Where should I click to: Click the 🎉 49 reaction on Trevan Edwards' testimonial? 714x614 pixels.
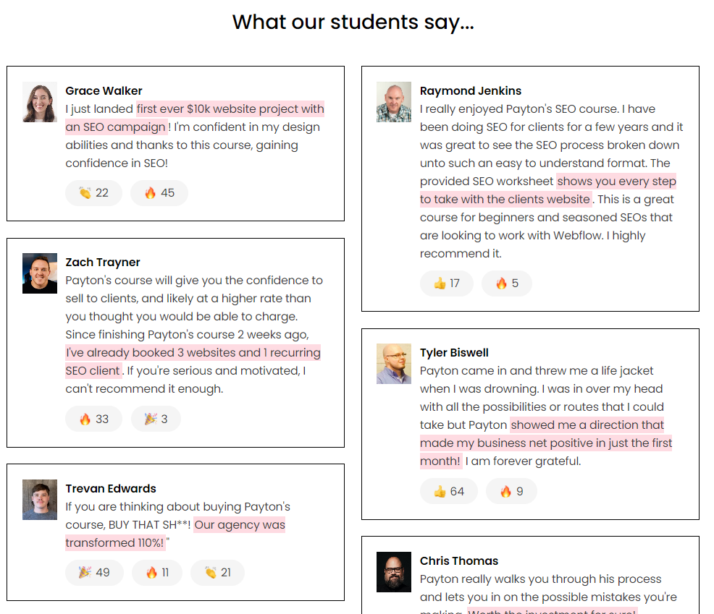point(94,572)
